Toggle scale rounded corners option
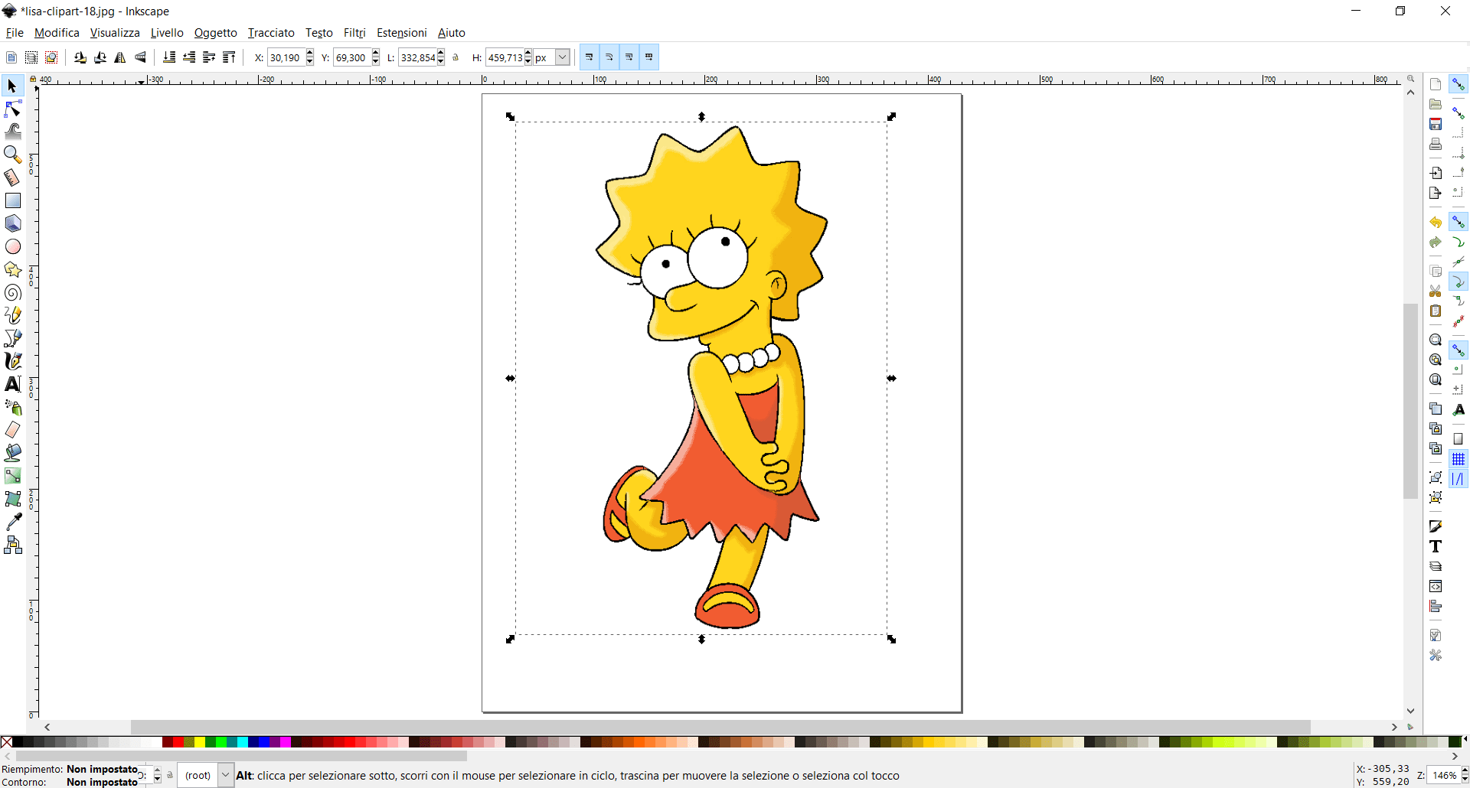The image size is (1470, 788). pyautogui.click(x=609, y=57)
